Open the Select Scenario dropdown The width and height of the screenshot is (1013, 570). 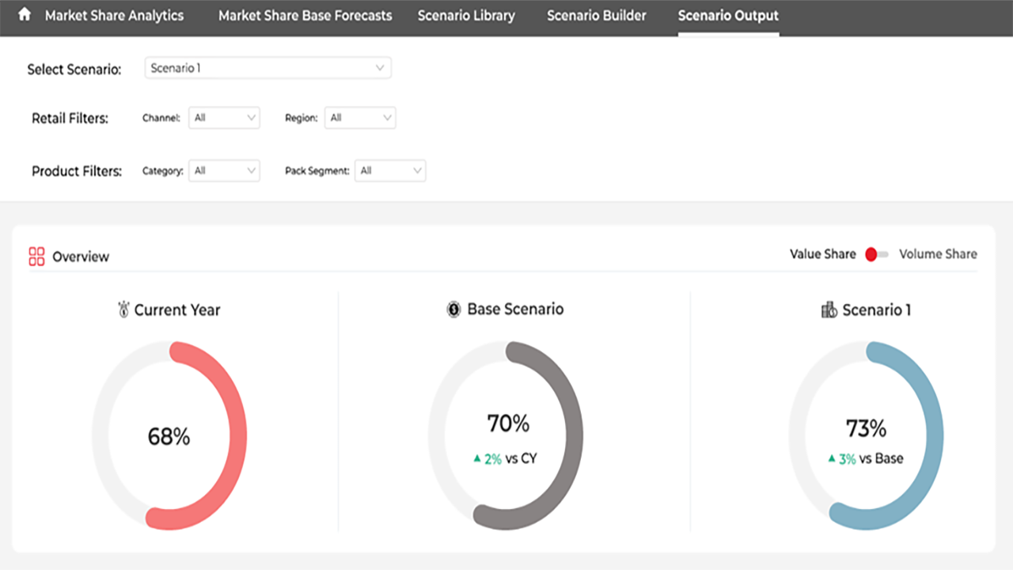[x=268, y=68]
